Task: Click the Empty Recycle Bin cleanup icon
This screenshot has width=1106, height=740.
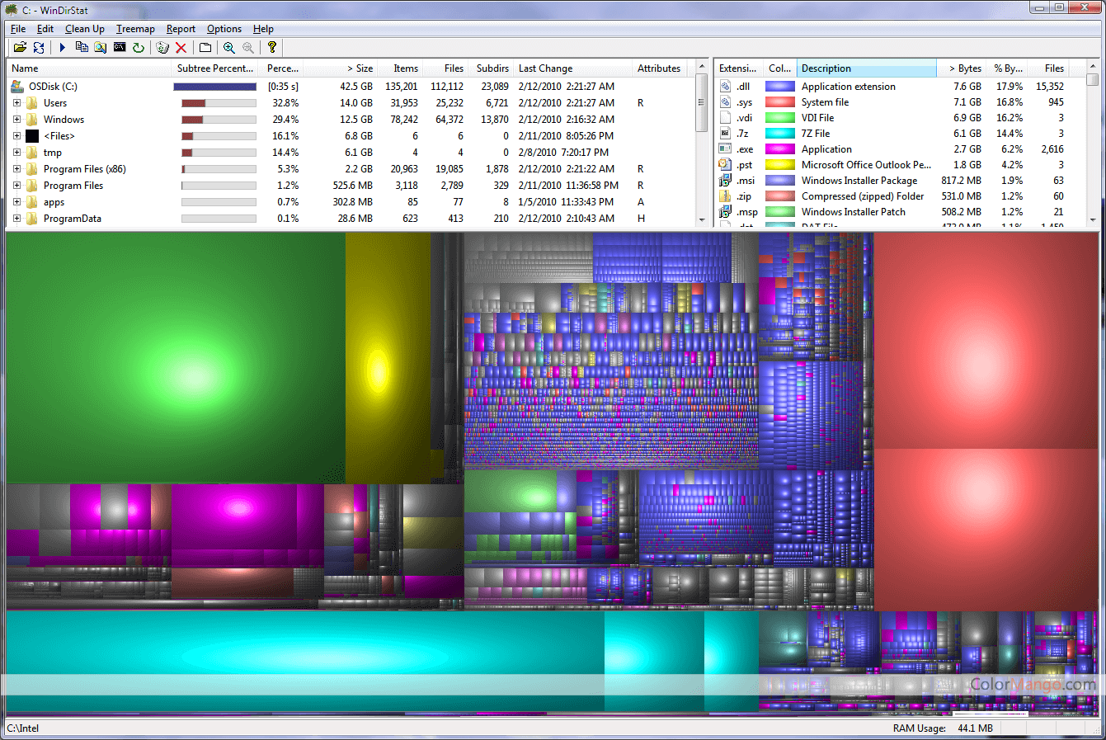Action: point(162,47)
